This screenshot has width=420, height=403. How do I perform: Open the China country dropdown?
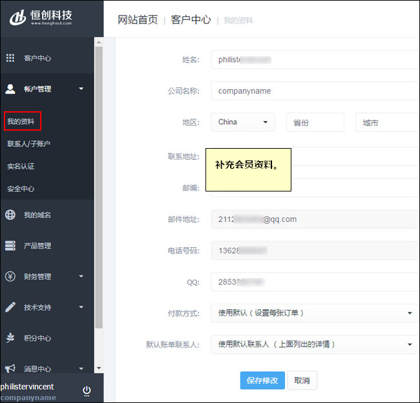[x=243, y=122]
